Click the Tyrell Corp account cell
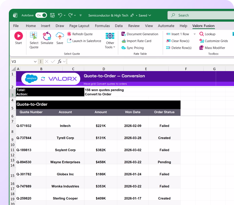The height and width of the screenshot is (205, 234). [x=65, y=138]
